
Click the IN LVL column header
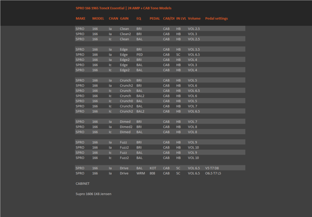coord(181,19)
